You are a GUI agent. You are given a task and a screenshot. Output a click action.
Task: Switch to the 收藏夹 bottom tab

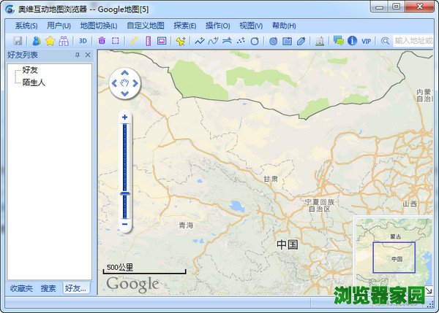click(x=20, y=288)
